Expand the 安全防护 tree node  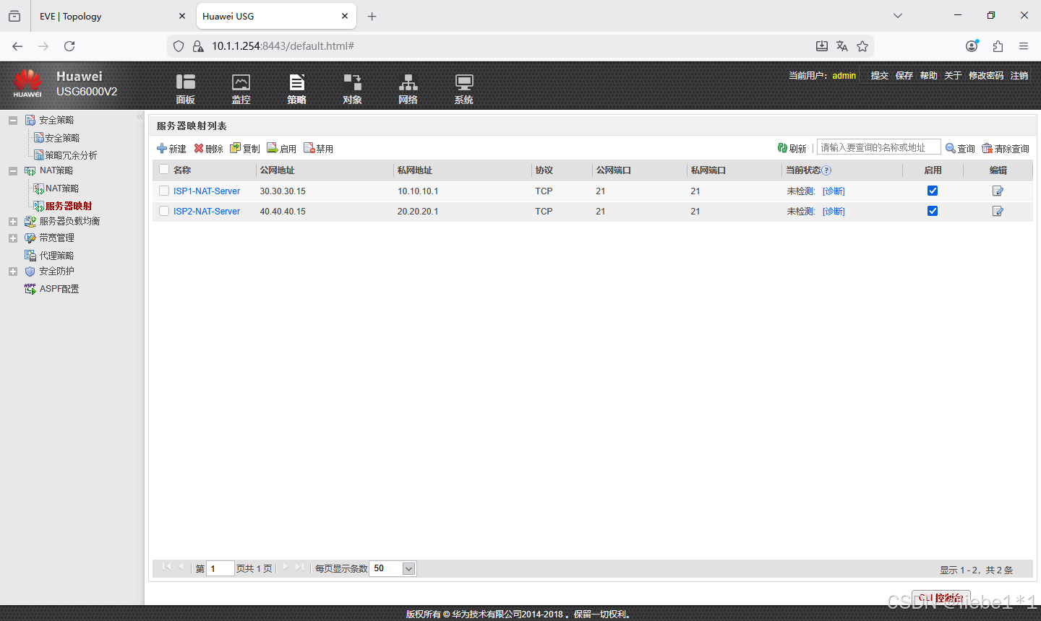coord(13,272)
